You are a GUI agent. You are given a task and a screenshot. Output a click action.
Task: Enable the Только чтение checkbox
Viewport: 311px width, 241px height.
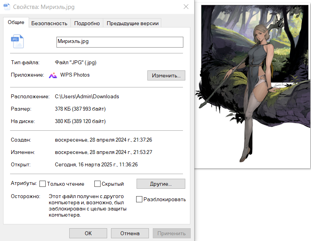pyautogui.click(x=43, y=184)
